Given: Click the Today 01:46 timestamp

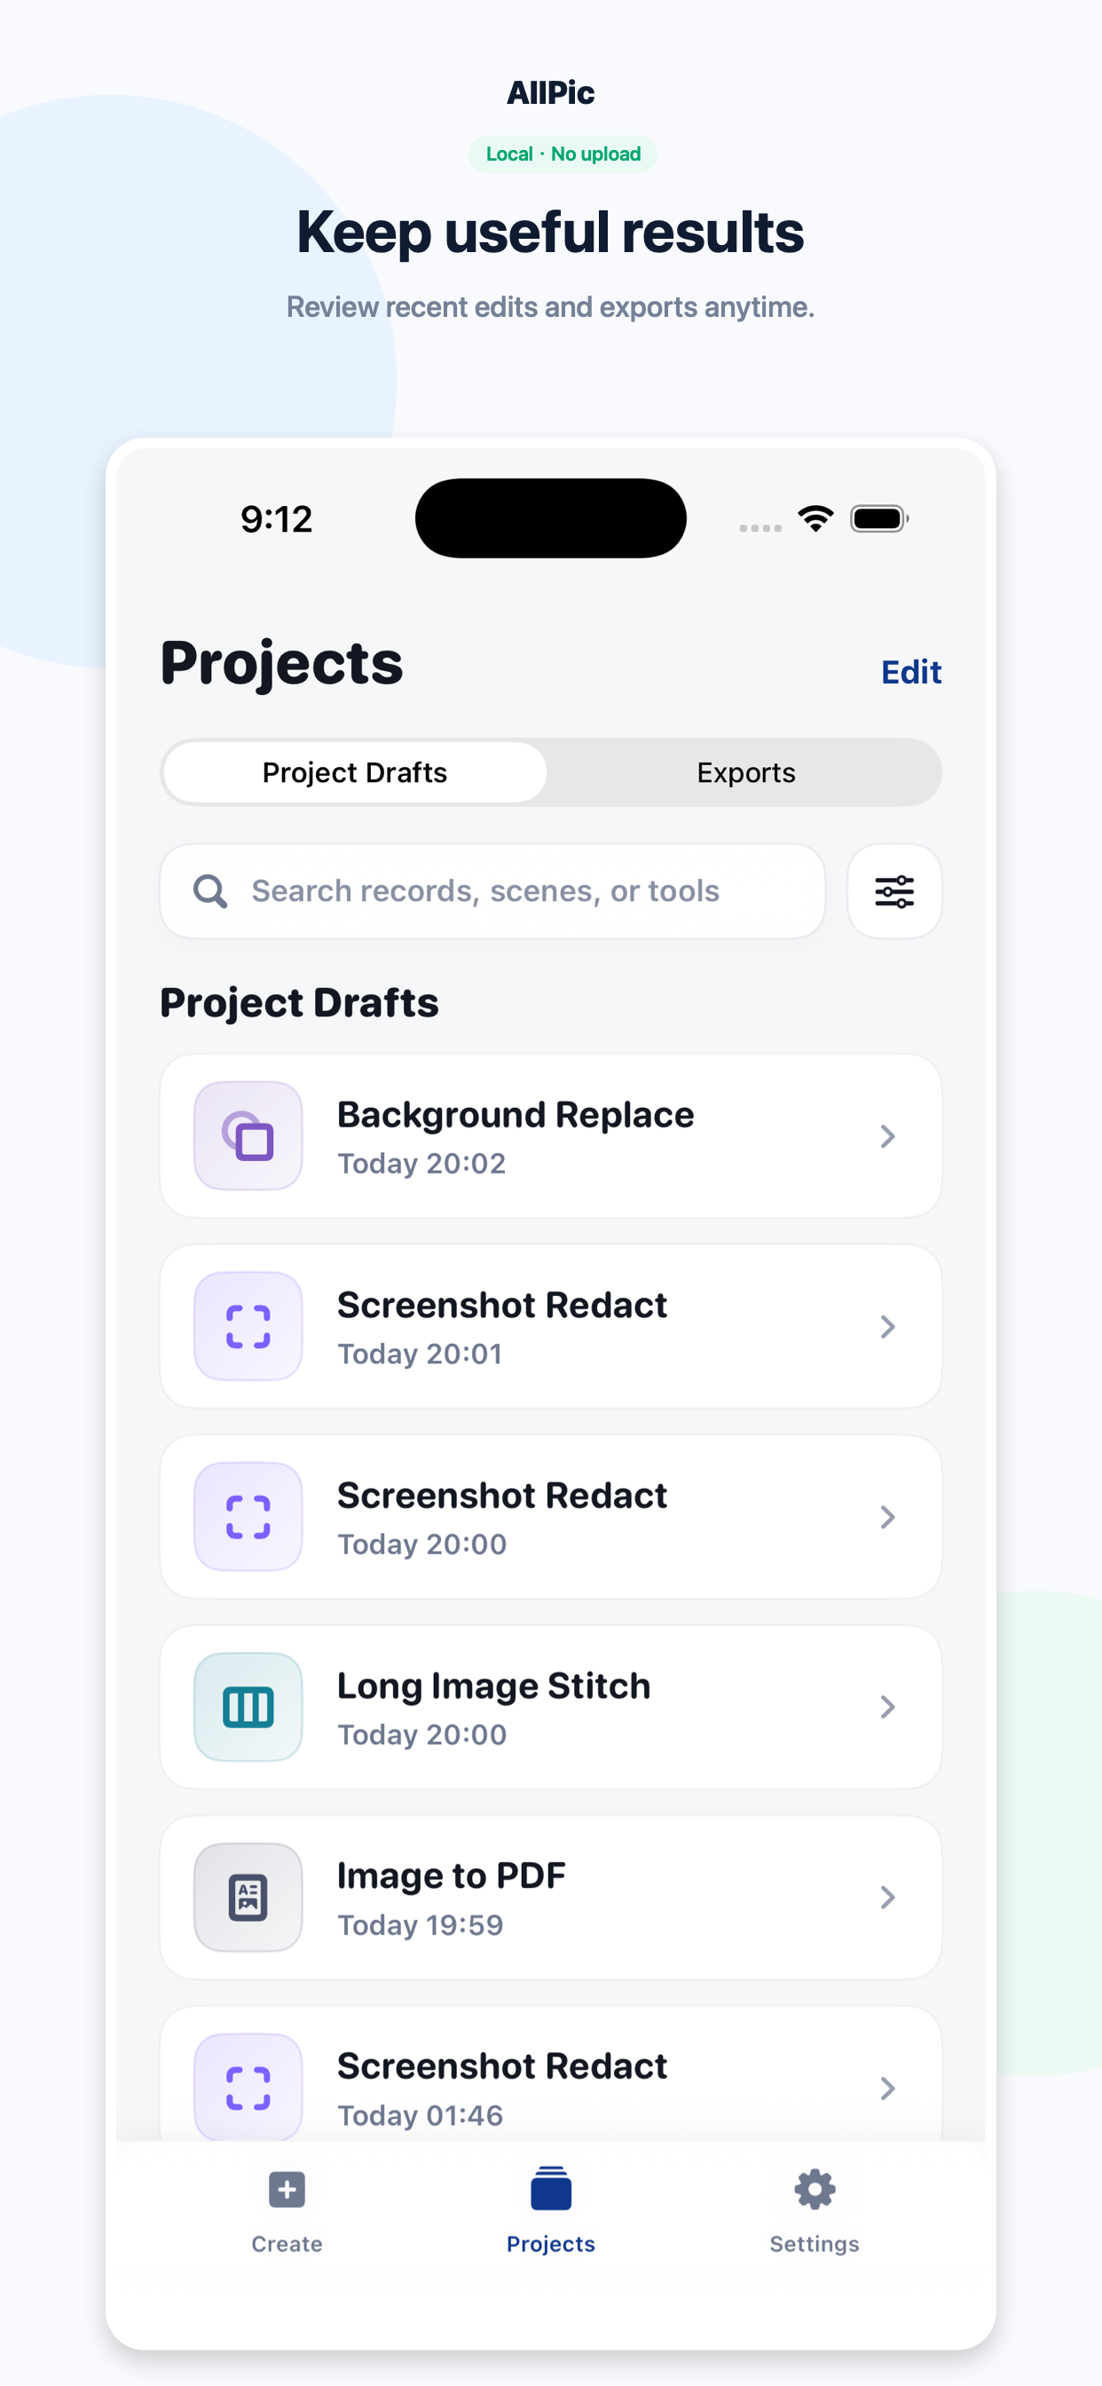Looking at the screenshot, I should (x=421, y=2115).
